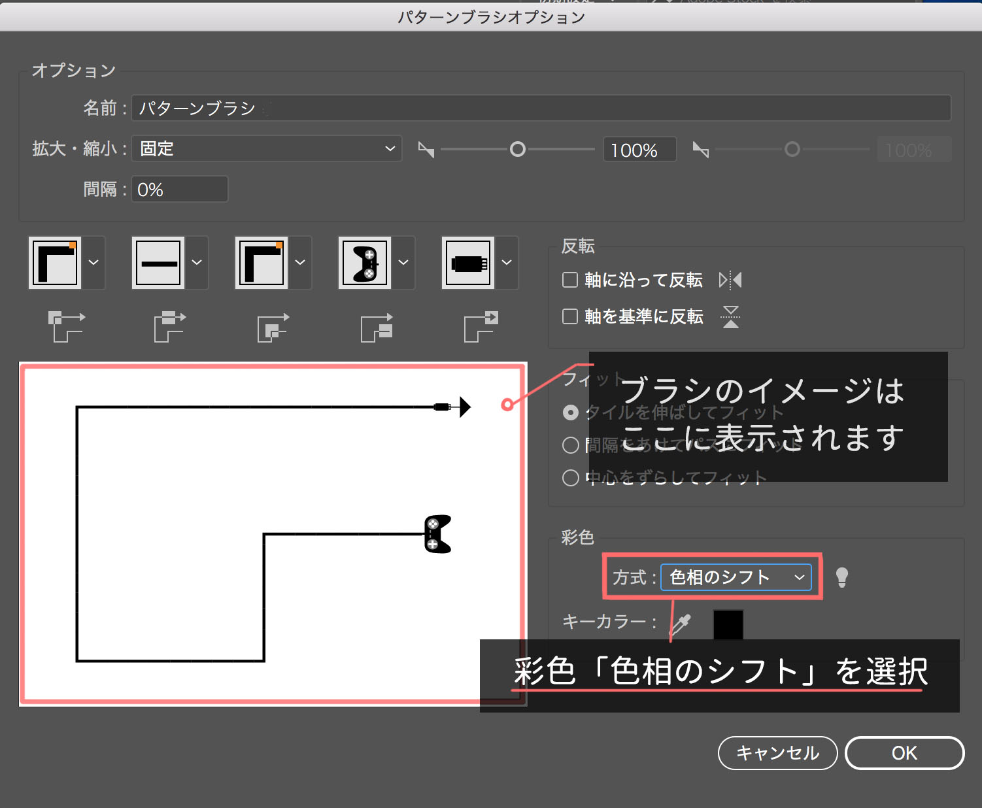Click the second scale width icon
The width and height of the screenshot is (982, 808).
701,150
